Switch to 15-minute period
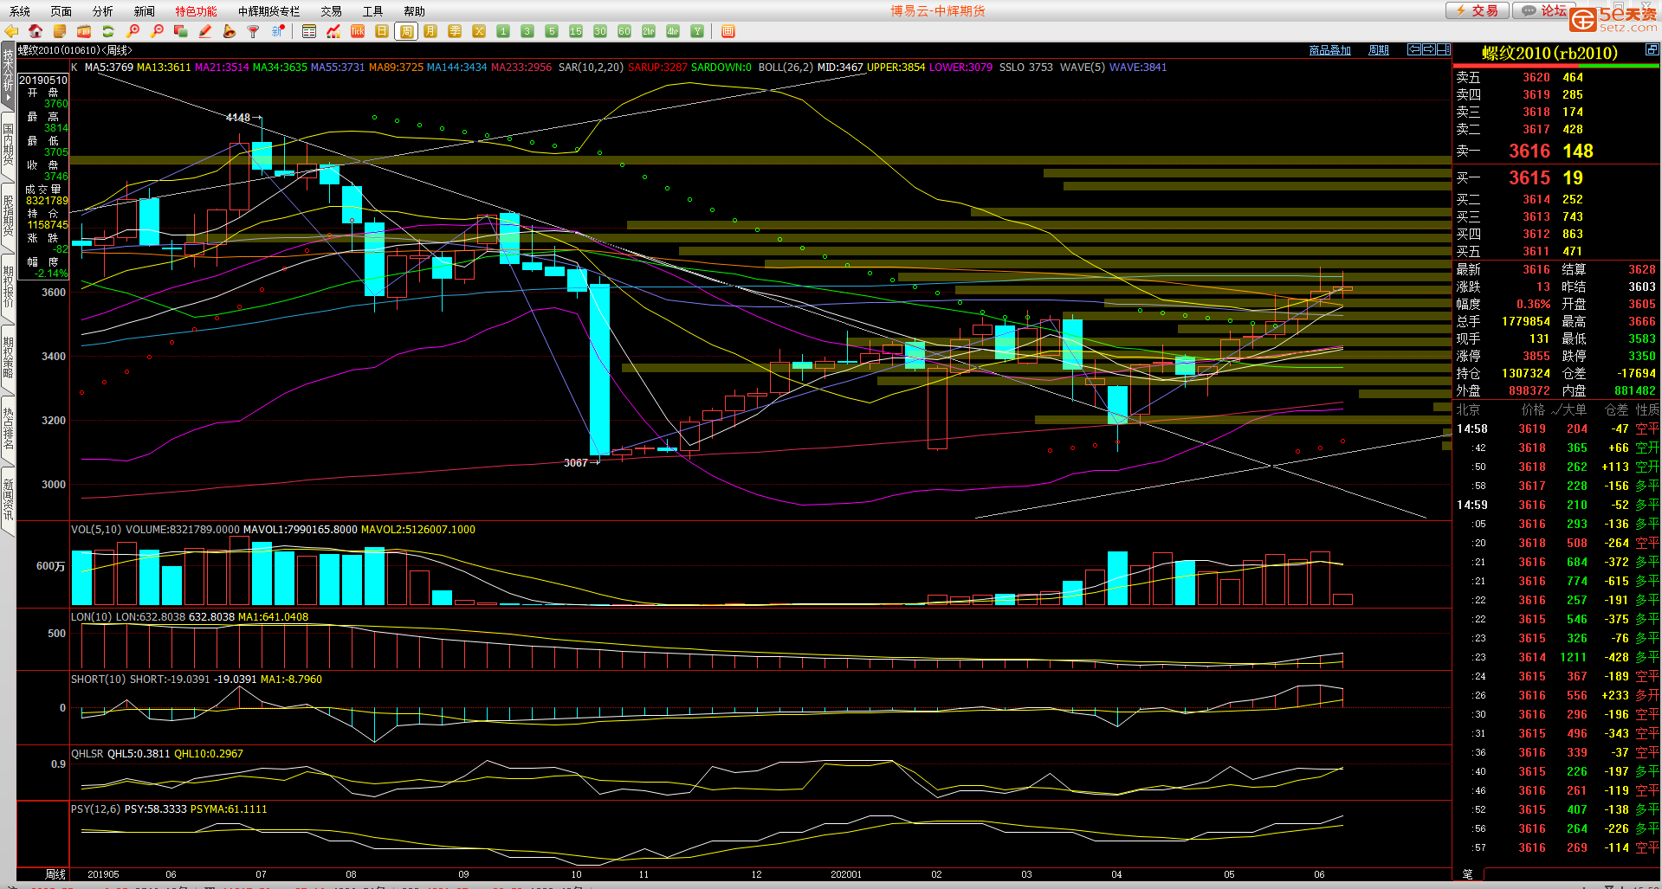Screen dimensions: 1662x889 [576, 31]
